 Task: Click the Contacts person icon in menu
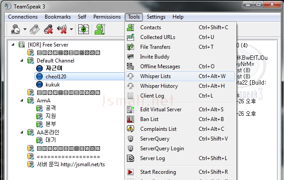coord(130,27)
